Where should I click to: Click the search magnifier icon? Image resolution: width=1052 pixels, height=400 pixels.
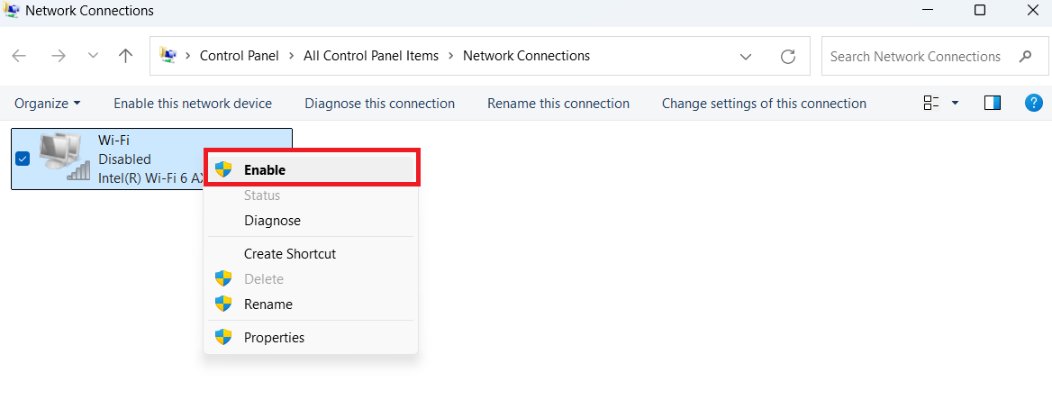pos(1025,57)
